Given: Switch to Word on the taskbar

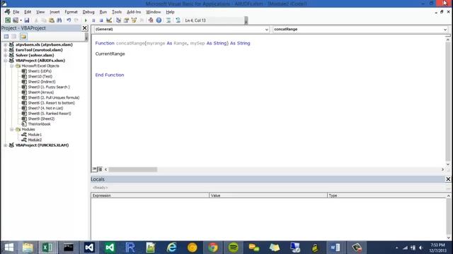Looking at the screenshot, I should [x=336, y=248].
